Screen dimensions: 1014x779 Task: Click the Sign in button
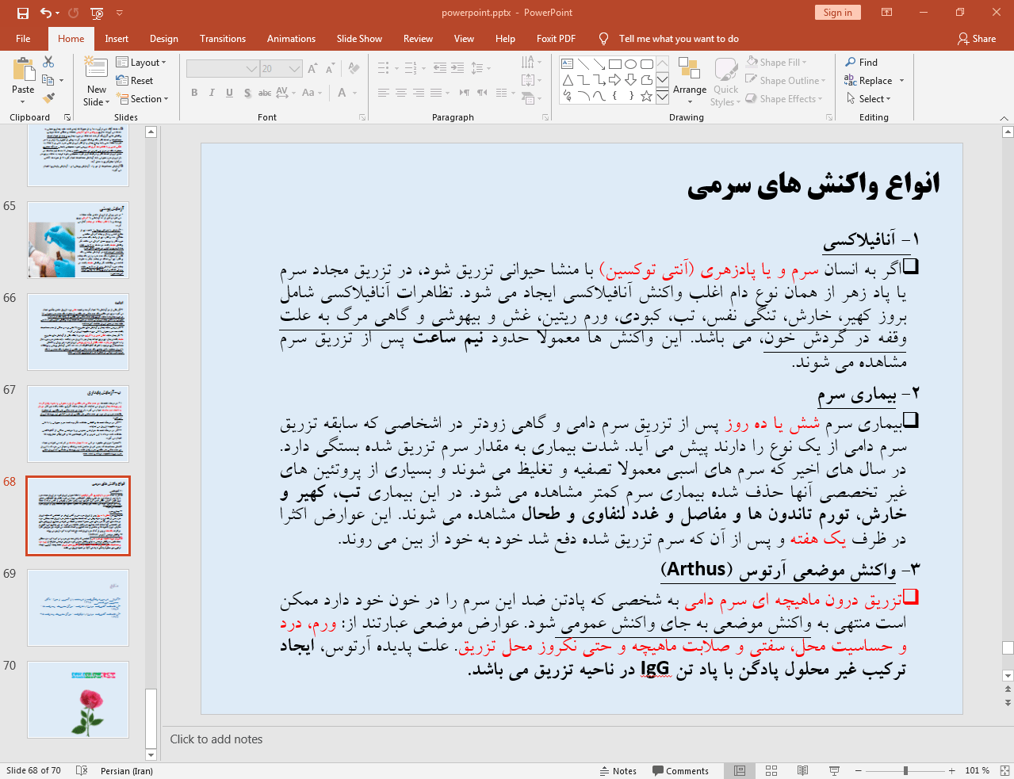(837, 13)
